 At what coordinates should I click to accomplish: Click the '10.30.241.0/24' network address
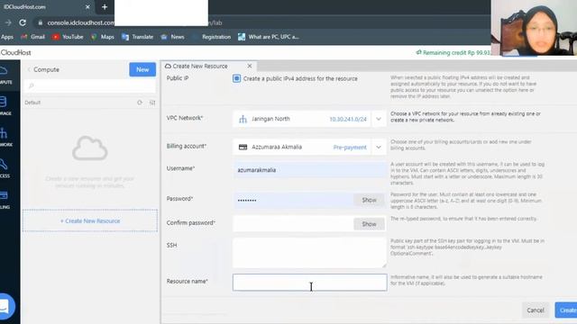pos(348,119)
